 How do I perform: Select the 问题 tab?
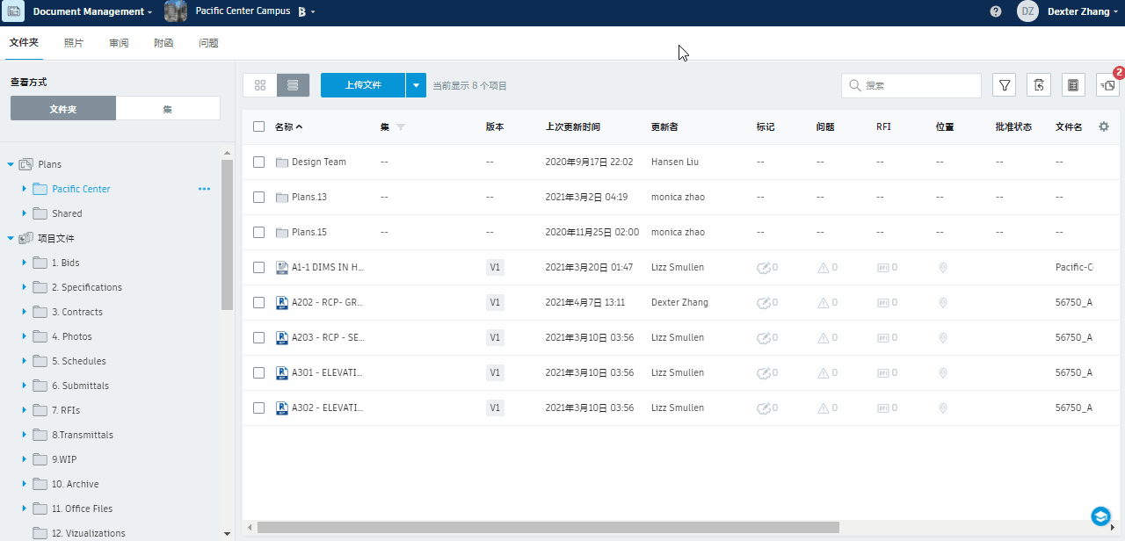pos(208,42)
